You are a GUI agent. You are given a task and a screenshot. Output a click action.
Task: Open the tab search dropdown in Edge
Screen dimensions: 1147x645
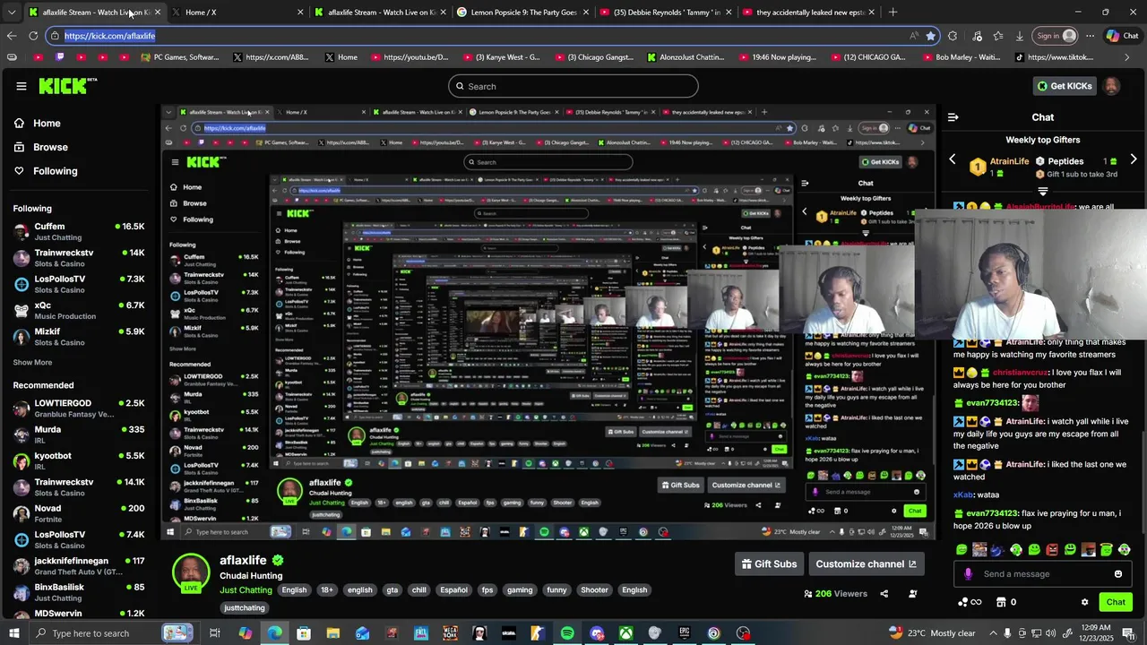coord(11,13)
